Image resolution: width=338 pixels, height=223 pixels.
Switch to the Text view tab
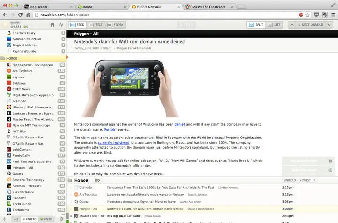click(96, 25)
